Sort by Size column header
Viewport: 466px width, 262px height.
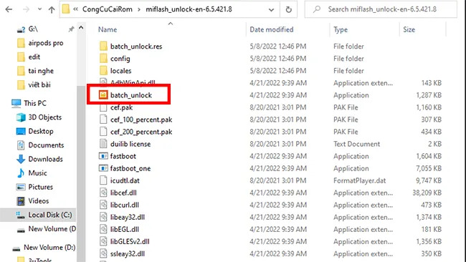[x=409, y=29]
